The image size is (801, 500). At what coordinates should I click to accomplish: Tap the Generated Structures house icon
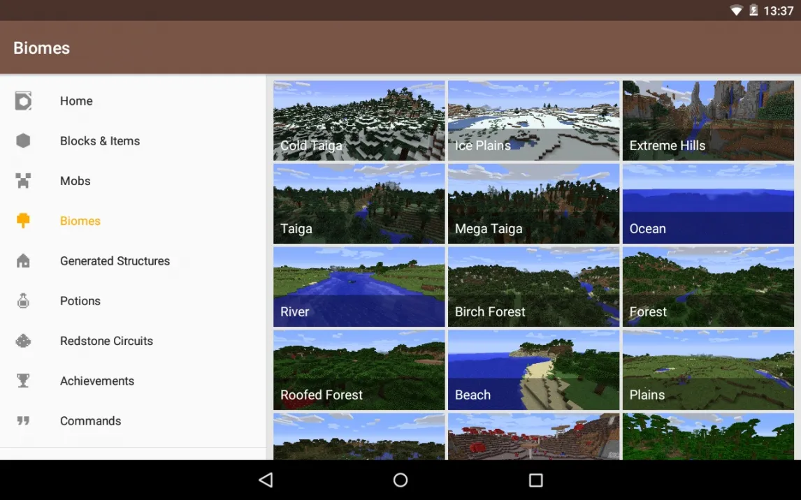coord(23,261)
